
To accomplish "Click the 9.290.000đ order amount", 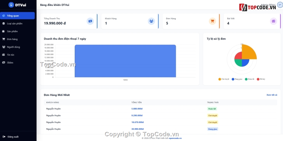I will tap(137, 115).
